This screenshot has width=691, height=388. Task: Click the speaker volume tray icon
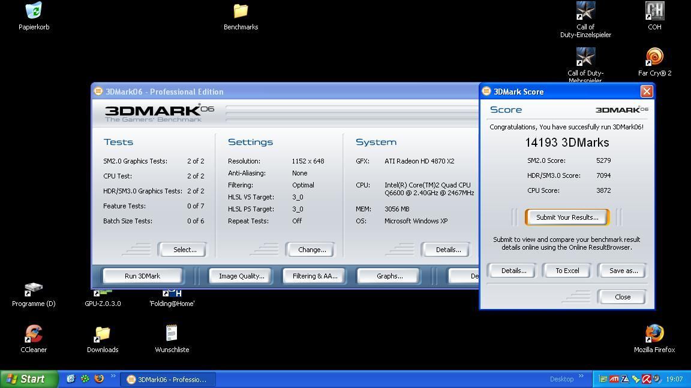tap(657, 379)
